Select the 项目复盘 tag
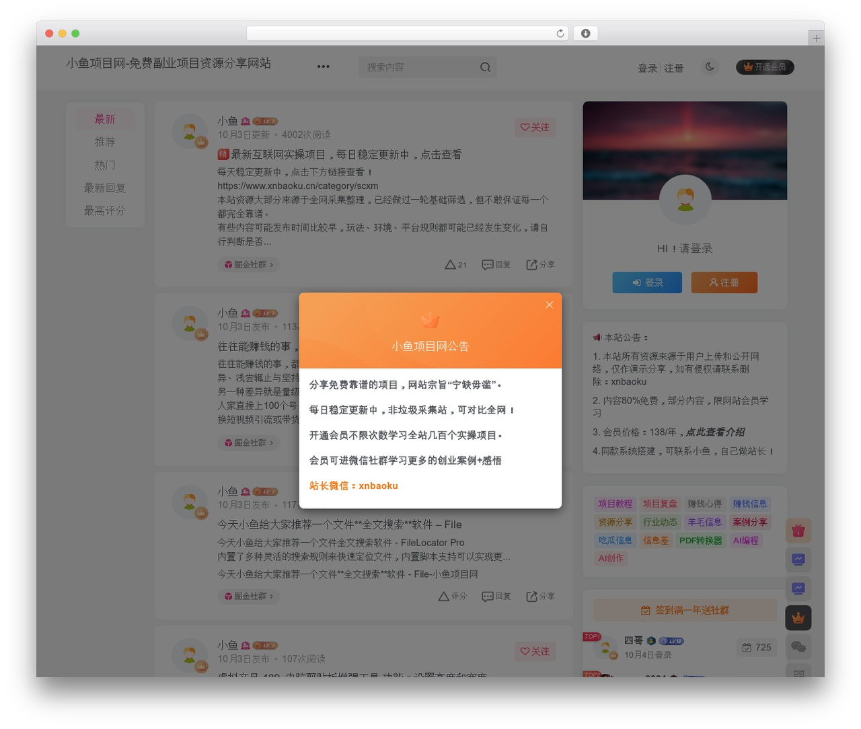The height and width of the screenshot is (729, 861). 660,504
